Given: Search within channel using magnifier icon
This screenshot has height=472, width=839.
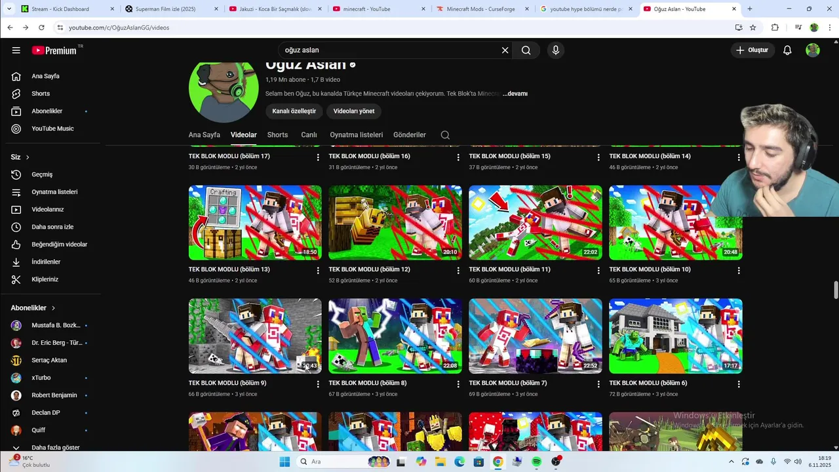Looking at the screenshot, I should coord(445,135).
